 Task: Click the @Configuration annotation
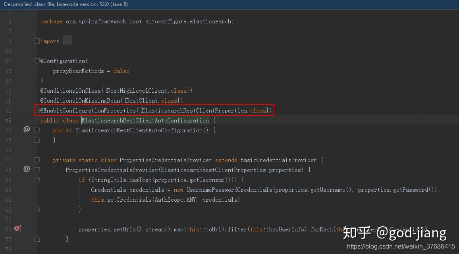click(63, 61)
